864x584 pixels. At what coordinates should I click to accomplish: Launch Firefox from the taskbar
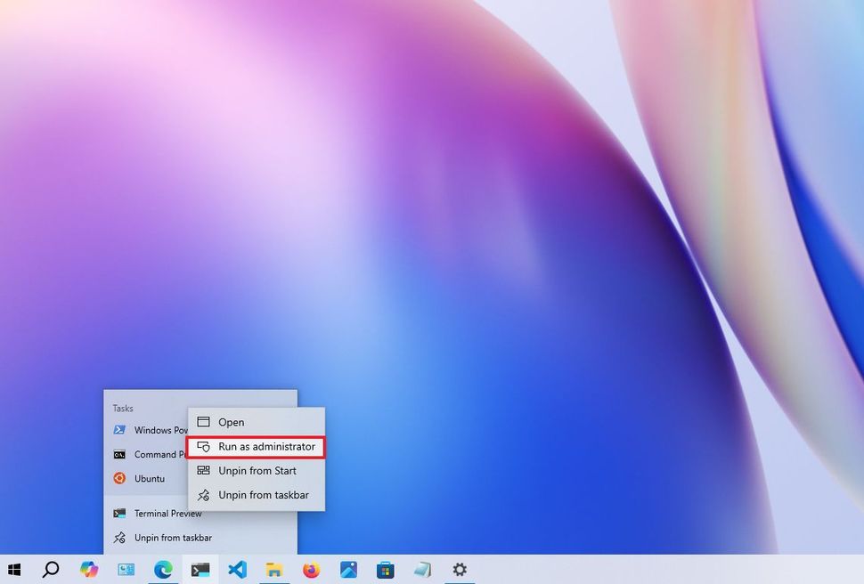(x=311, y=569)
